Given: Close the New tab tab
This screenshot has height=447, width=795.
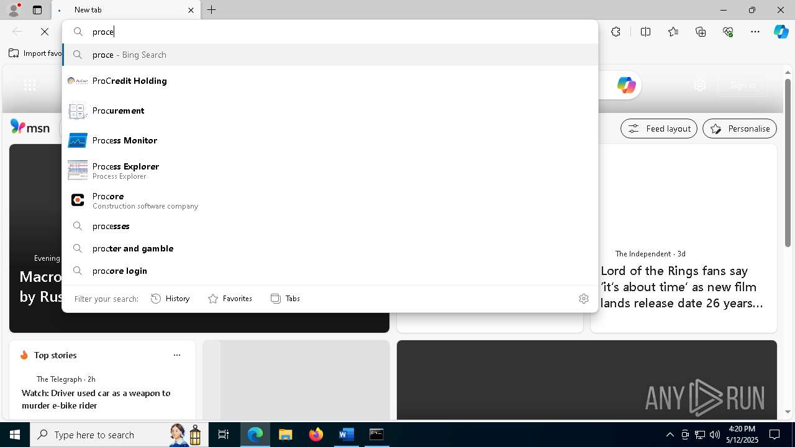Looking at the screenshot, I should pos(191,10).
